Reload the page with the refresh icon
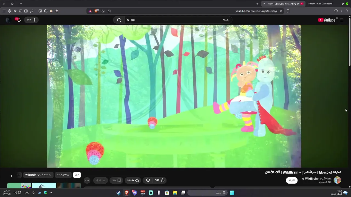 [336, 11]
